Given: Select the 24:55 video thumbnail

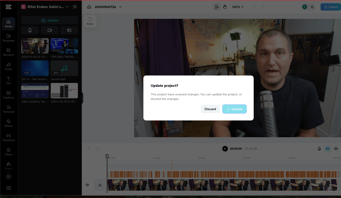Looking at the screenshot, I should 64,91.
